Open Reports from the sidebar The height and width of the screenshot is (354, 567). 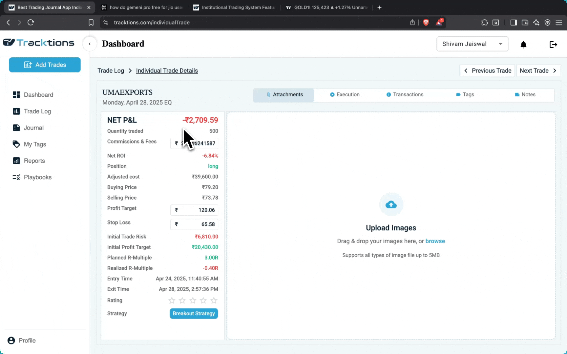(x=34, y=161)
